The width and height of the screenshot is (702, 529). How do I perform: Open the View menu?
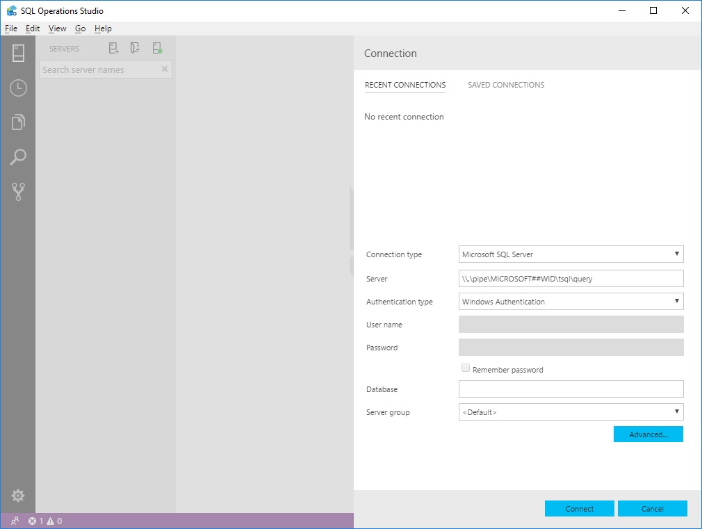coord(57,29)
